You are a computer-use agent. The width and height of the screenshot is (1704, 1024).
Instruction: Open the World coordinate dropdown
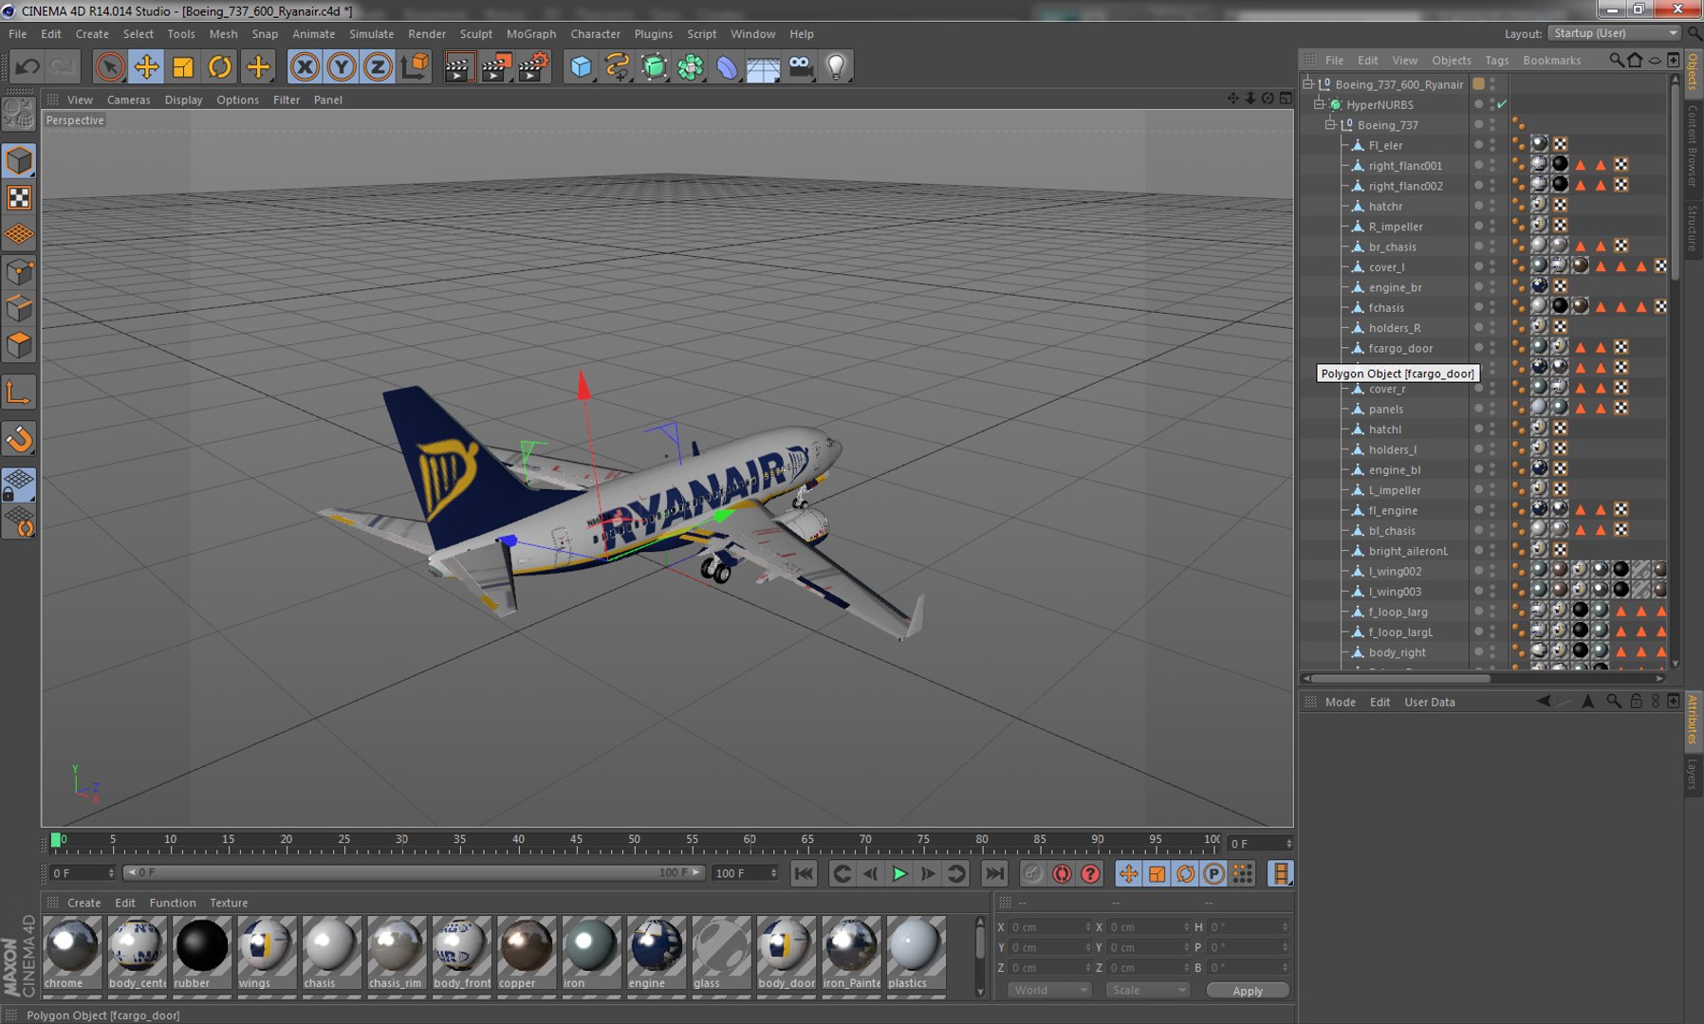[1049, 990]
